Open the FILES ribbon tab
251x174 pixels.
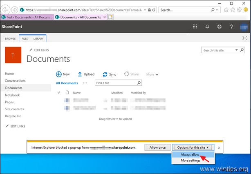pyautogui.click(x=25, y=38)
